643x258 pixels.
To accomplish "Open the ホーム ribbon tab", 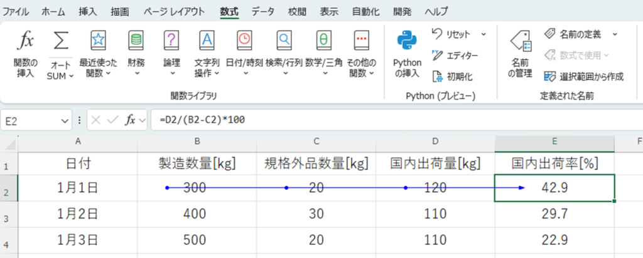I will (53, 11).
